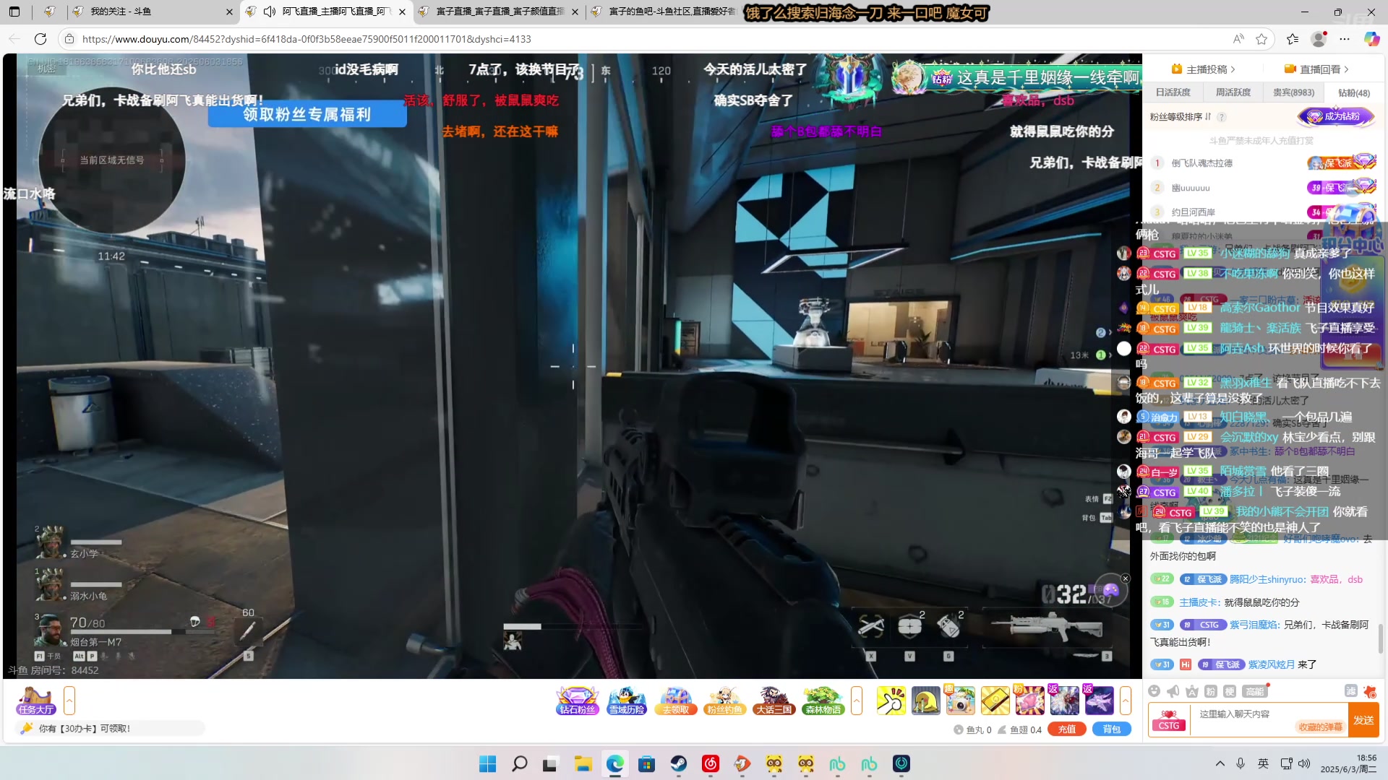This screenshot has height=780, width=1388.
Task: Click the danmaku 滤 filter icon
Action: pyautogui.click(x=1350, y=691)
